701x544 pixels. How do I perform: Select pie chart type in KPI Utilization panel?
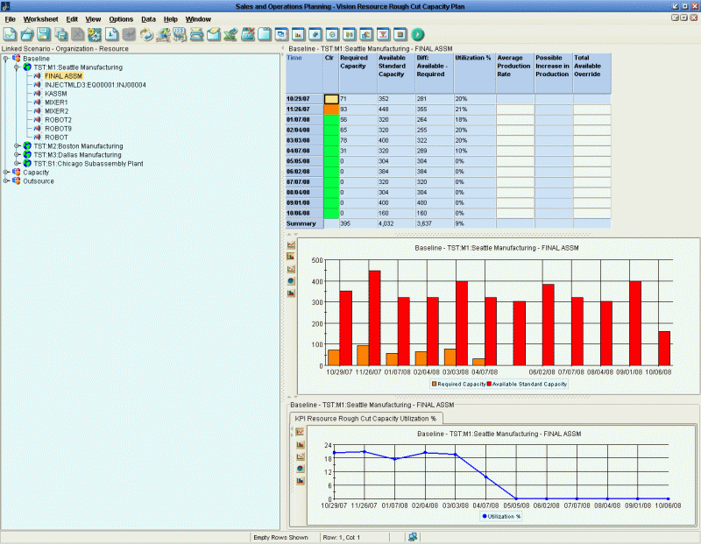coord(300,469)
